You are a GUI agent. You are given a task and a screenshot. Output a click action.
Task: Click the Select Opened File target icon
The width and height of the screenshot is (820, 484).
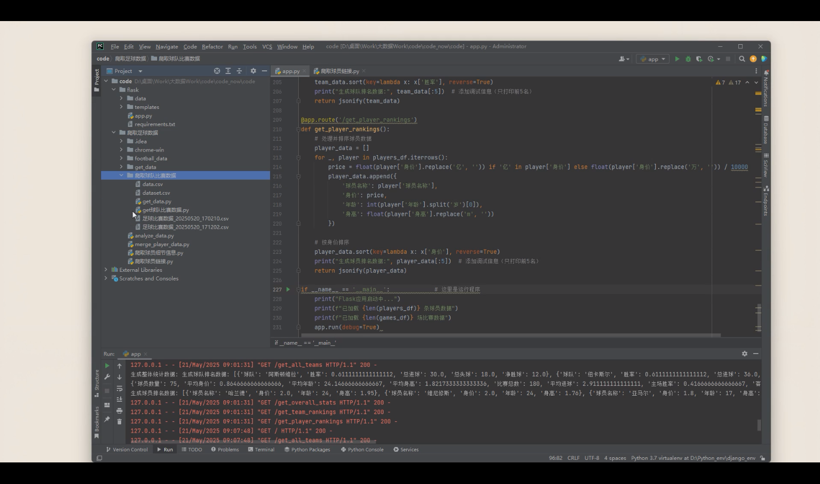pyautogui.click(x=217, y=71)
